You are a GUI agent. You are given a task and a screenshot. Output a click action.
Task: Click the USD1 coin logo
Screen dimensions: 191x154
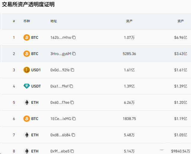[x=27, y=70]
